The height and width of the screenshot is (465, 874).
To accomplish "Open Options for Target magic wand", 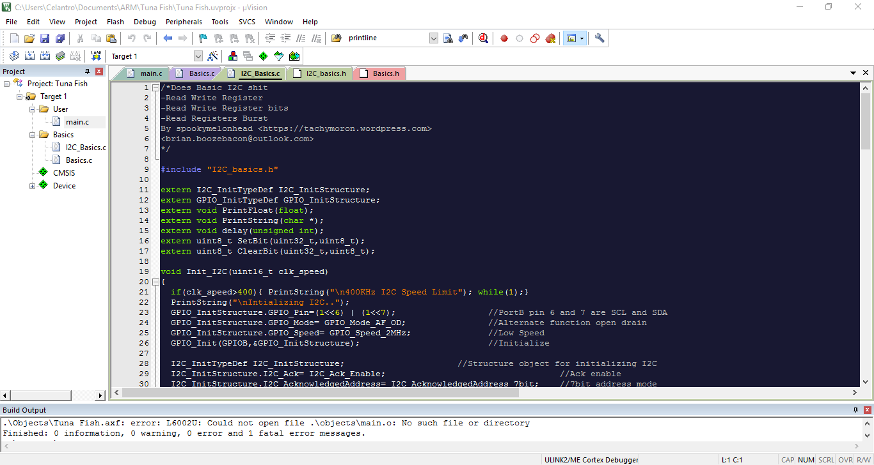I will pyautogui.click(x=213, y=56).
